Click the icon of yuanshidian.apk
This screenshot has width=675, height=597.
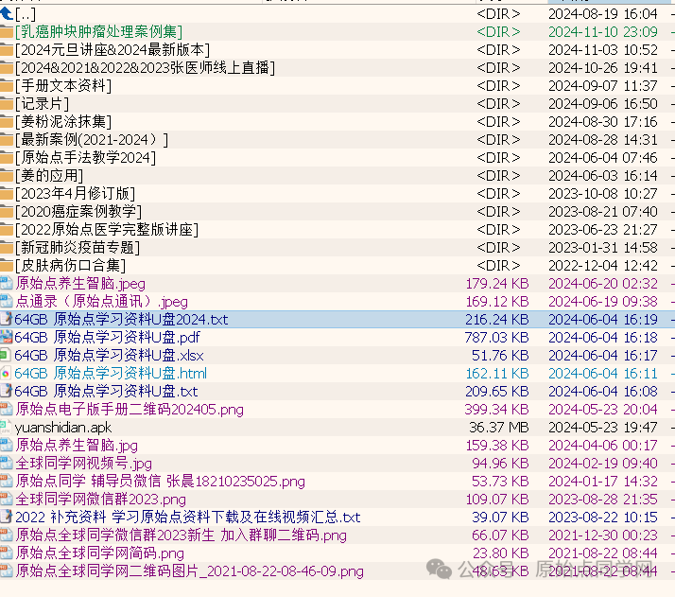[7, 428]
